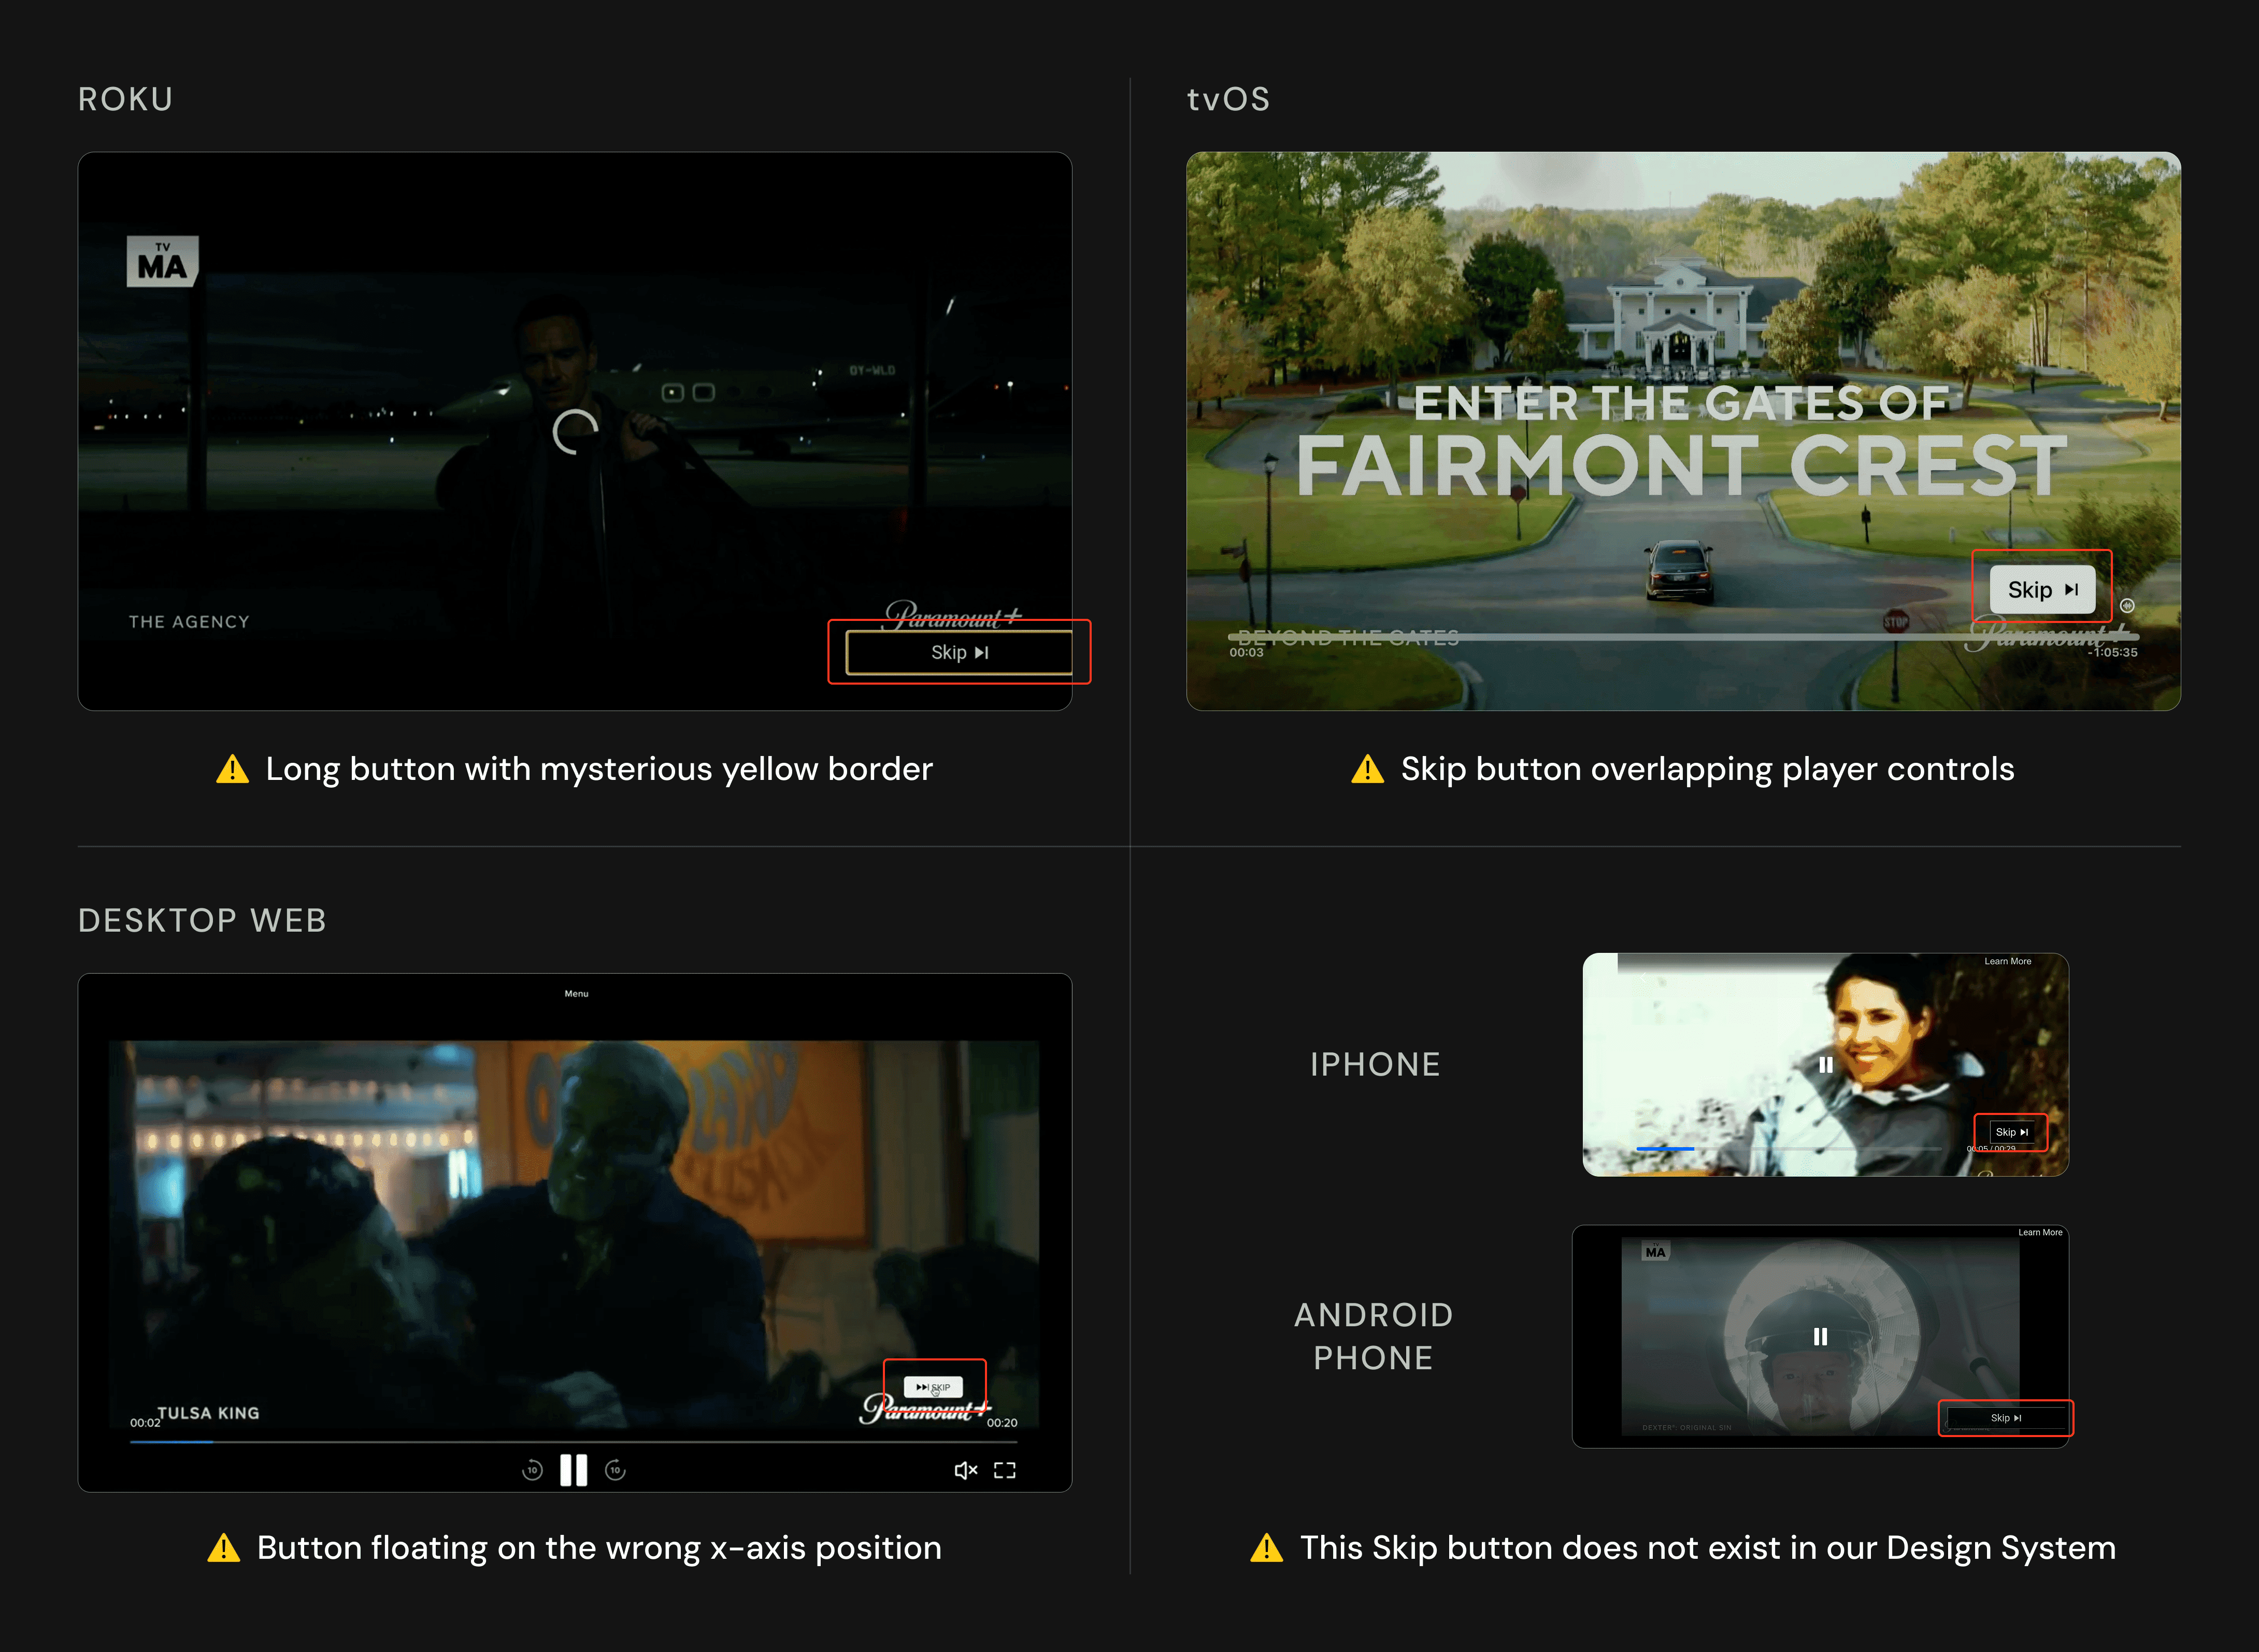Viewport: 2259px width, 1652px height.
Task: Tap Skip on the Android phone player
Action: (2005, 1418)
